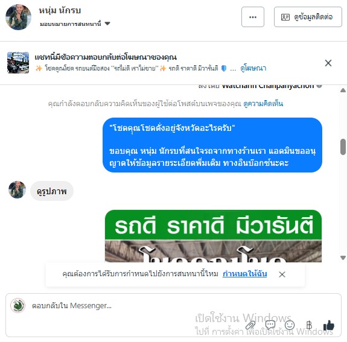347x342 pixels.
Task: Close the assign conversation prompt
Action: click(x=282, y=274)
